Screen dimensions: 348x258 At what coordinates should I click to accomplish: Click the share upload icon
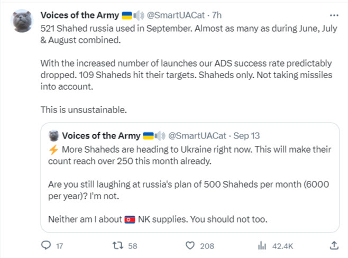click(334, 245)
